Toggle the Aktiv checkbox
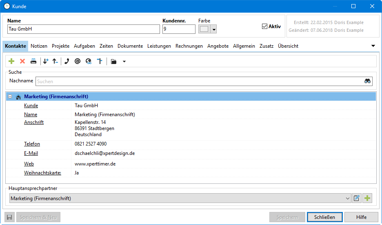 coord(264,26)
